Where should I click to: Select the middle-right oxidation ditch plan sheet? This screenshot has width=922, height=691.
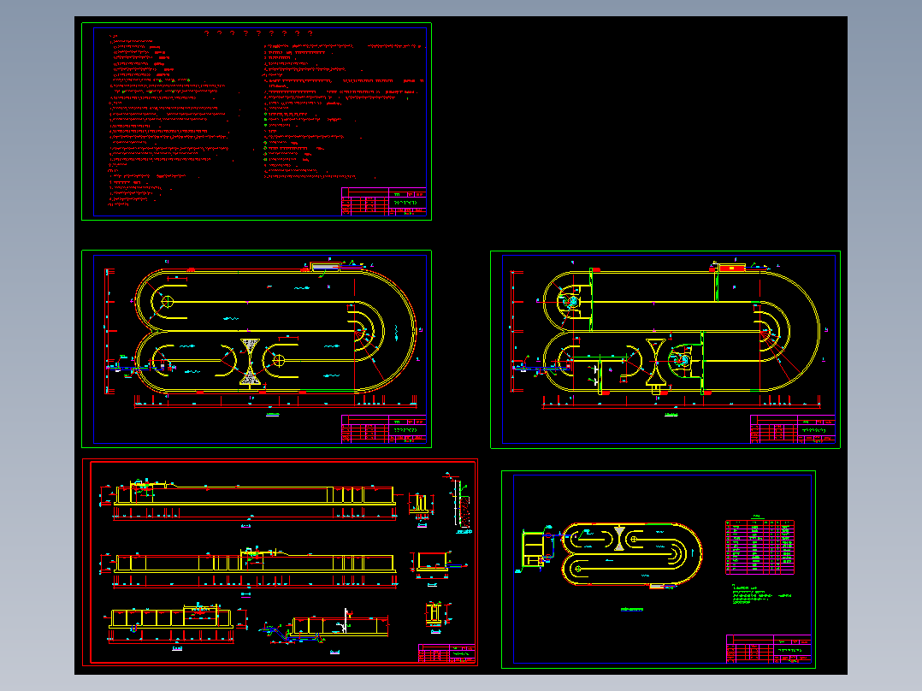[665, 349]
